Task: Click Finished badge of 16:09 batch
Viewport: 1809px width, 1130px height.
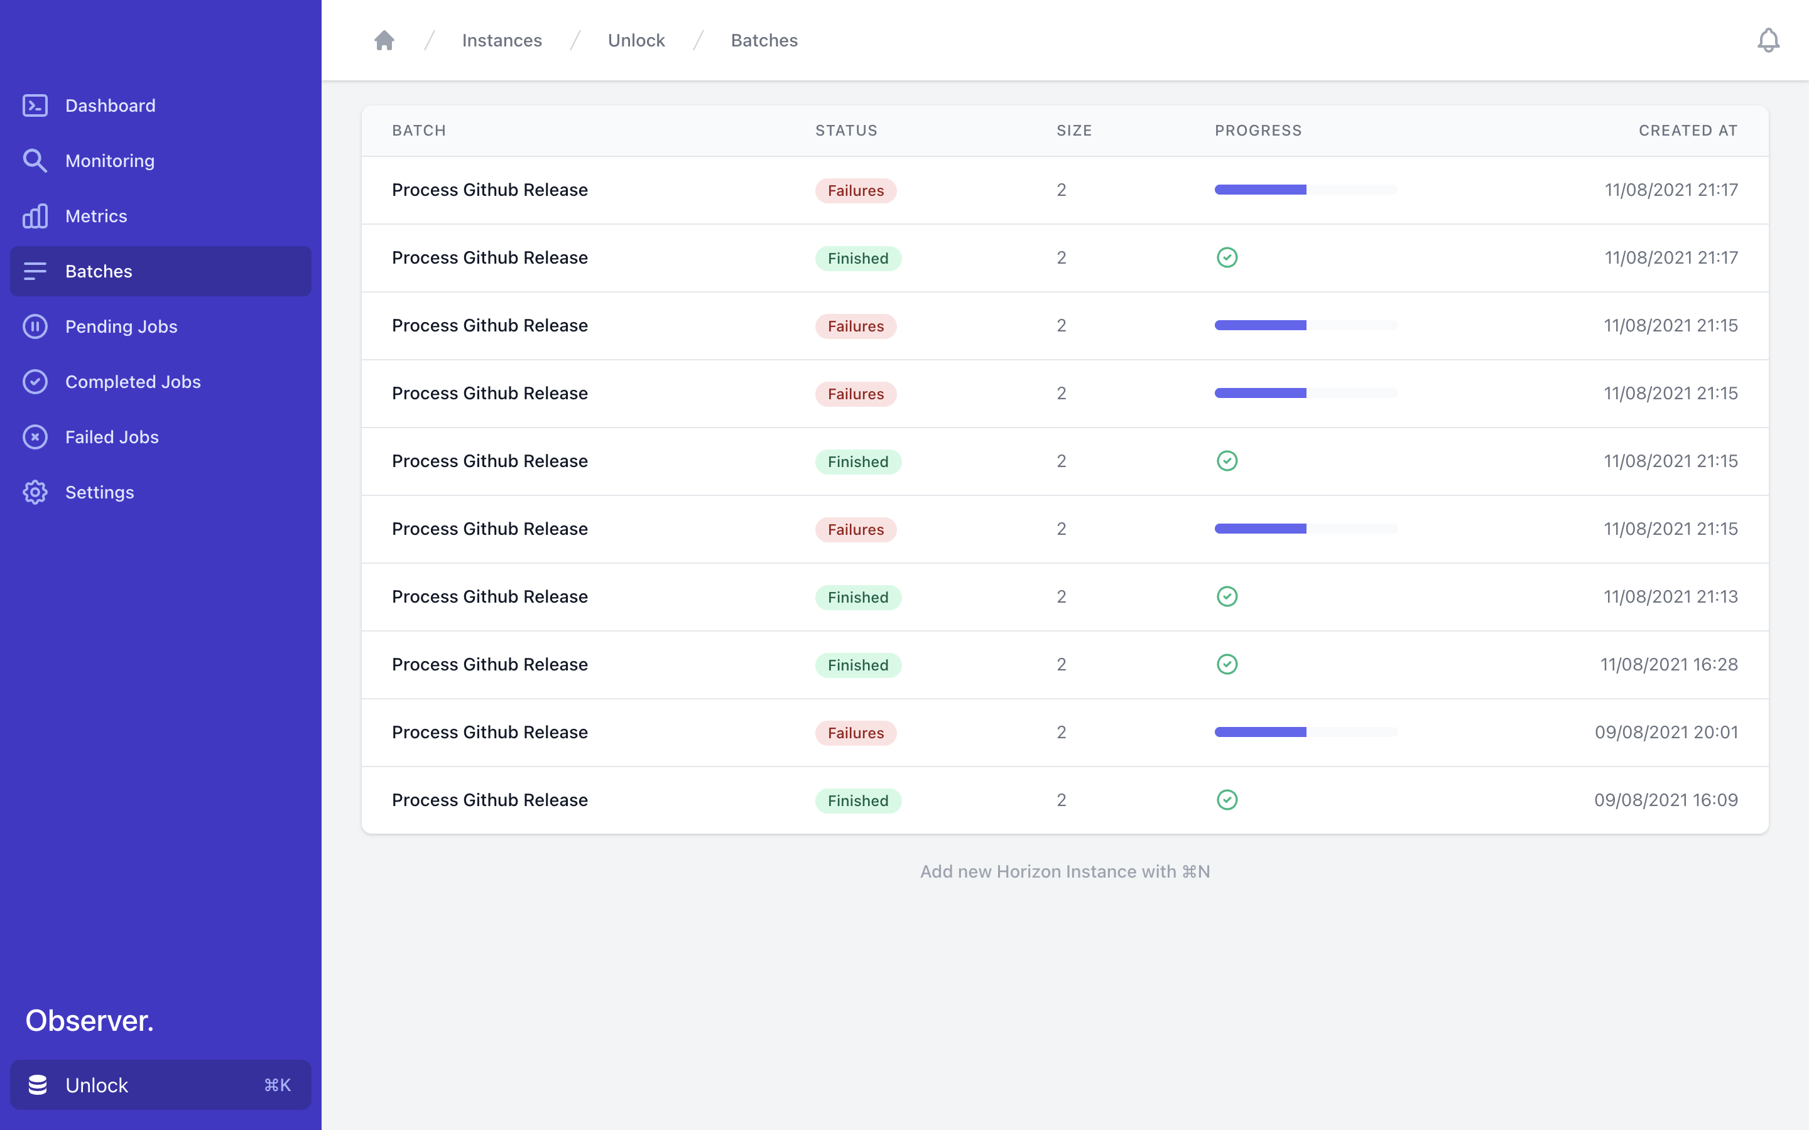Action: pos(857,800)
